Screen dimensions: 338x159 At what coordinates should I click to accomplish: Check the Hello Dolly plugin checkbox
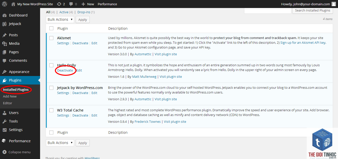click(51, 65)
